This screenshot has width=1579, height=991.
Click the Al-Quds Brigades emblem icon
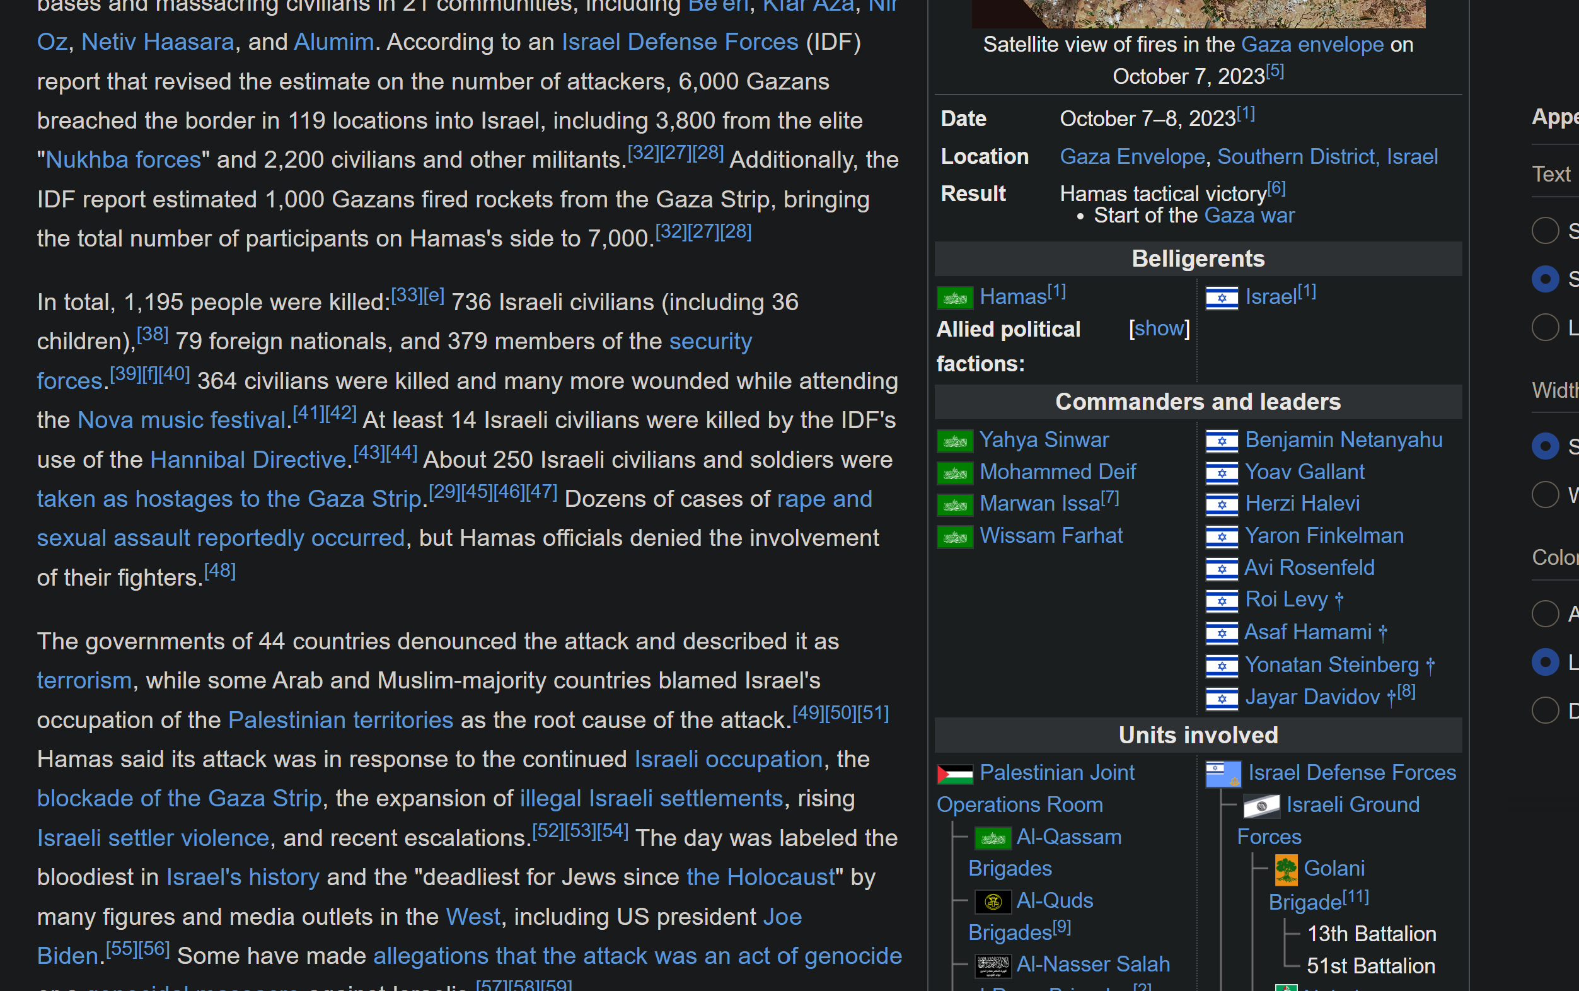(993, 902)
